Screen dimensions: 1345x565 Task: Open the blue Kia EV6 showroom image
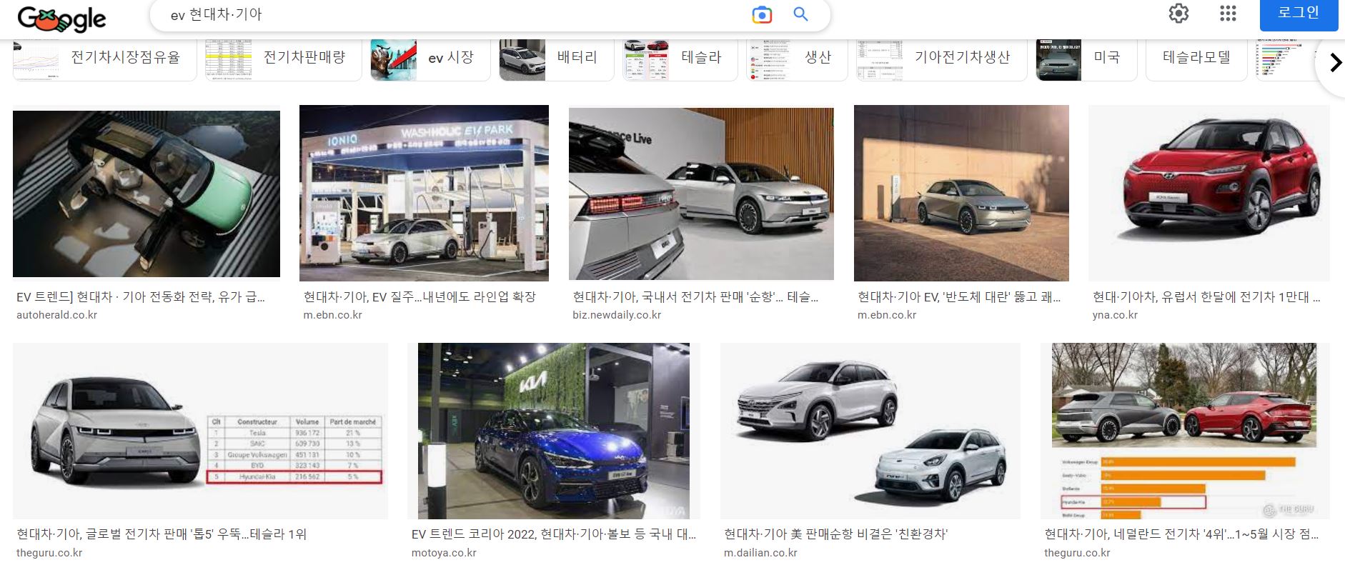[554, 431]
